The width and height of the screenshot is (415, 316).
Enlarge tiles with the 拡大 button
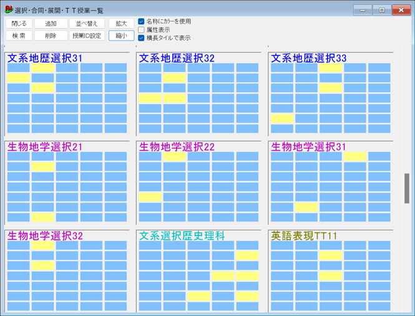click(x=121, y=24)
